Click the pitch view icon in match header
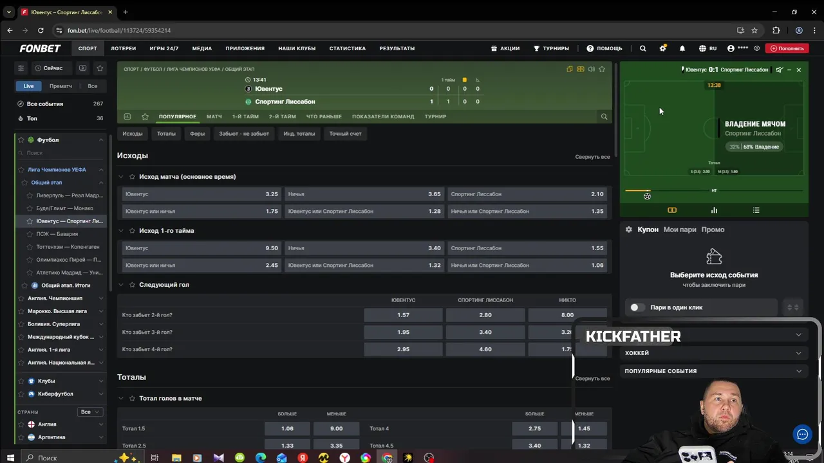The height and width of the screenshot is (463, 824). click(581, 69)
